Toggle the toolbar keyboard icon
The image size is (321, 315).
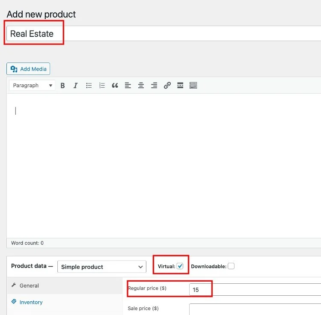coord(193,85)
